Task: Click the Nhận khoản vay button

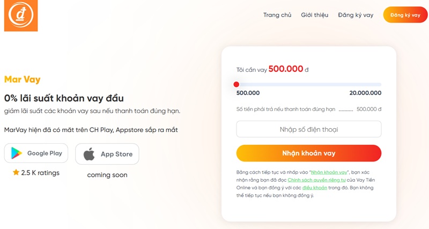Action: point(308,153)
